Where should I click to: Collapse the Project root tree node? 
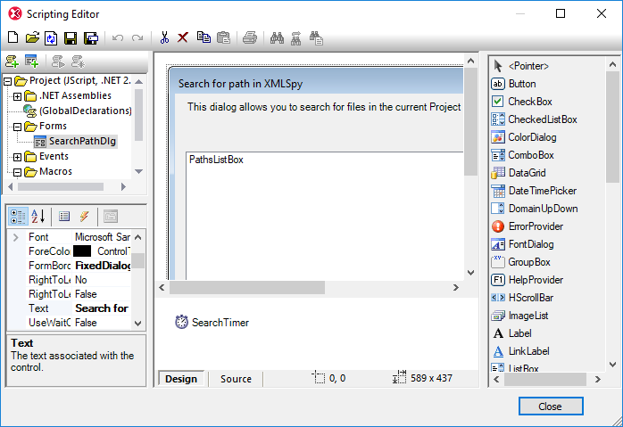tap(7, 81)
